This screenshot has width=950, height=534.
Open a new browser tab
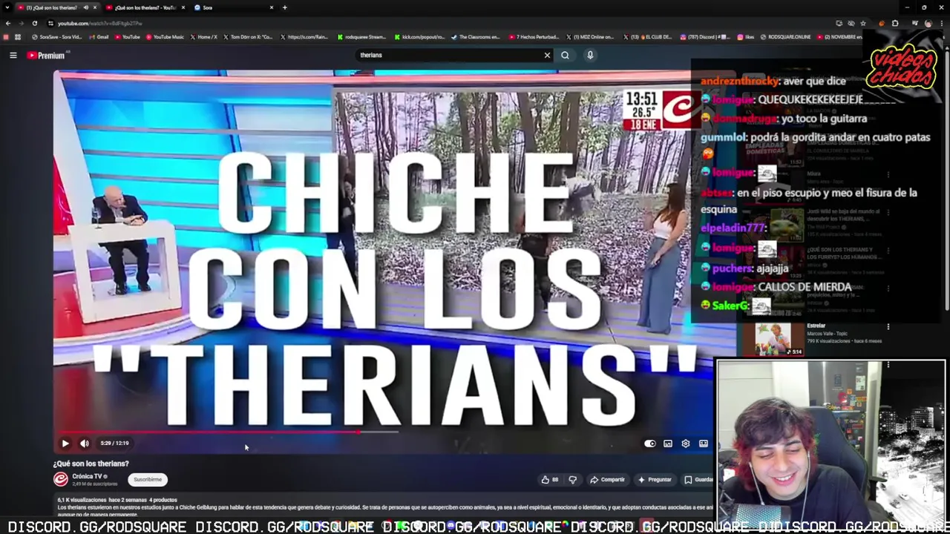(284, 7)
